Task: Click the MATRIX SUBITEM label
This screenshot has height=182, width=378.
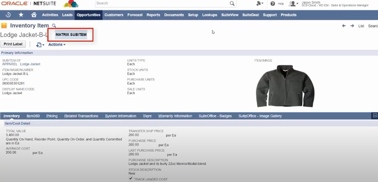Action: 71,35
